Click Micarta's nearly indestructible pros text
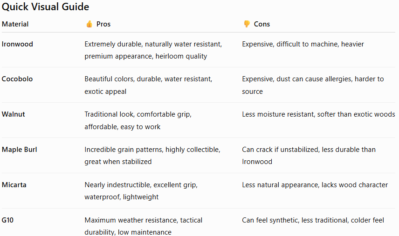This screenshot has width=399, height=236. 141,191
